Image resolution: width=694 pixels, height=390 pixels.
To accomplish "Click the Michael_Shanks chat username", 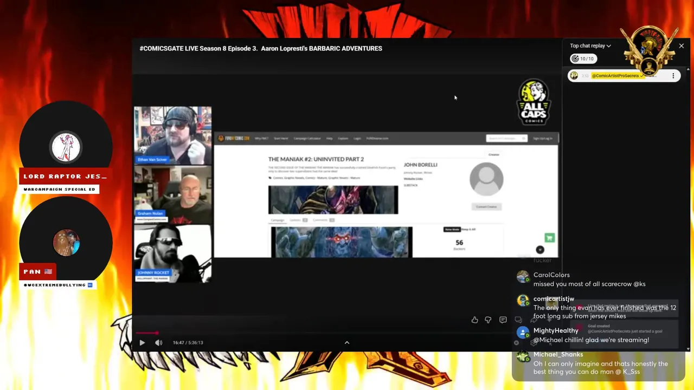I will pyautogui.click(x=558, y=354).
